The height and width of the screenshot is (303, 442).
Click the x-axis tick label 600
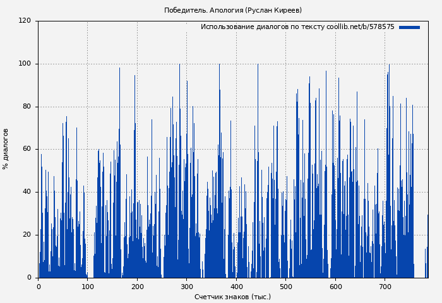(x=335, y=287)
